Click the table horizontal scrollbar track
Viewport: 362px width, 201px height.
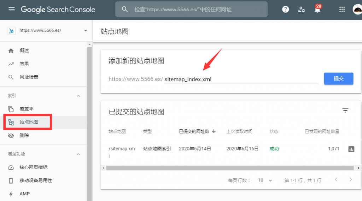230,168
